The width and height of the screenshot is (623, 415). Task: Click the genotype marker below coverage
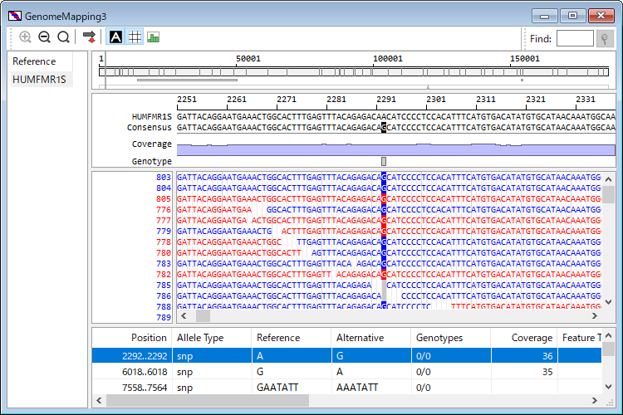click(x=384, y=161)
